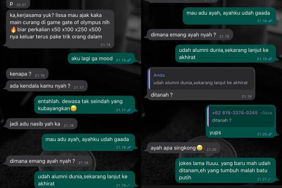This screenshot has width=282, height=188.
Task: Tap the quoted 'ditanah ?' reply from ~lissa
Action: pyautogui.click(x=241, y=117)
